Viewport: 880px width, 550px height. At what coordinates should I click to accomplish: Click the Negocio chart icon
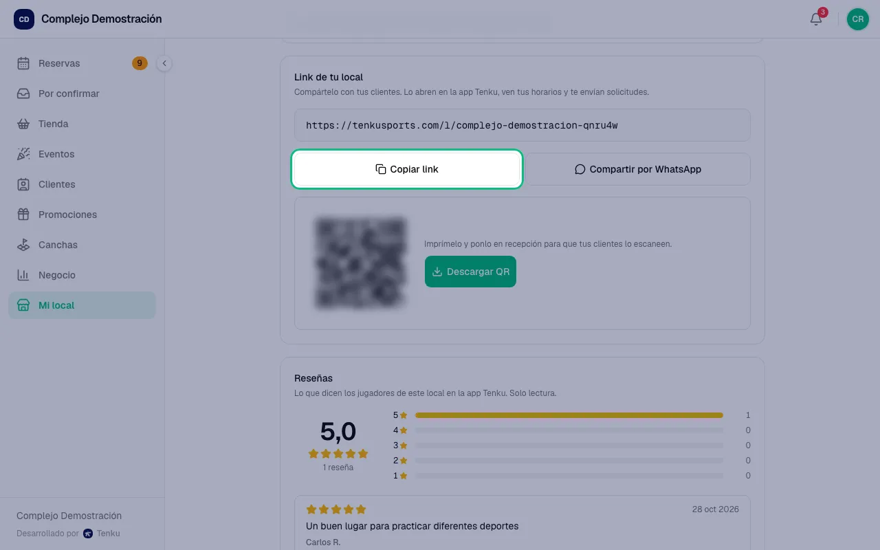(23, 275)
